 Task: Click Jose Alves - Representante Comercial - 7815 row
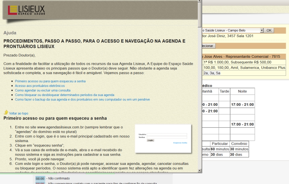(x=244, y=56)
